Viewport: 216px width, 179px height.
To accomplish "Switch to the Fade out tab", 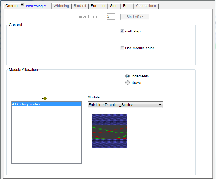I will pyautogui.click(x=98, y=6).
